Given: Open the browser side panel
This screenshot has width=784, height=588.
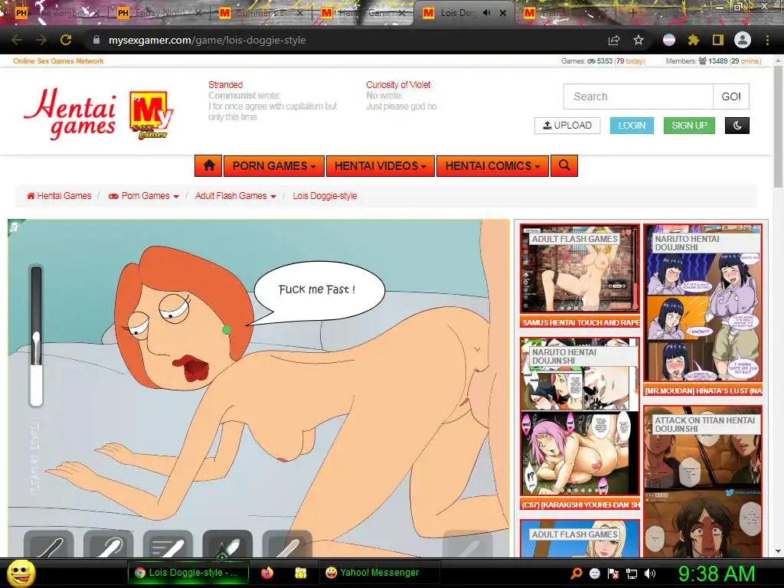Looking at the screenshot, I should pyautogui.click(x=717, y=40).
